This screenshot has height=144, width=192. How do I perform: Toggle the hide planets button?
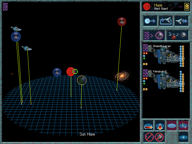[159, 137]
